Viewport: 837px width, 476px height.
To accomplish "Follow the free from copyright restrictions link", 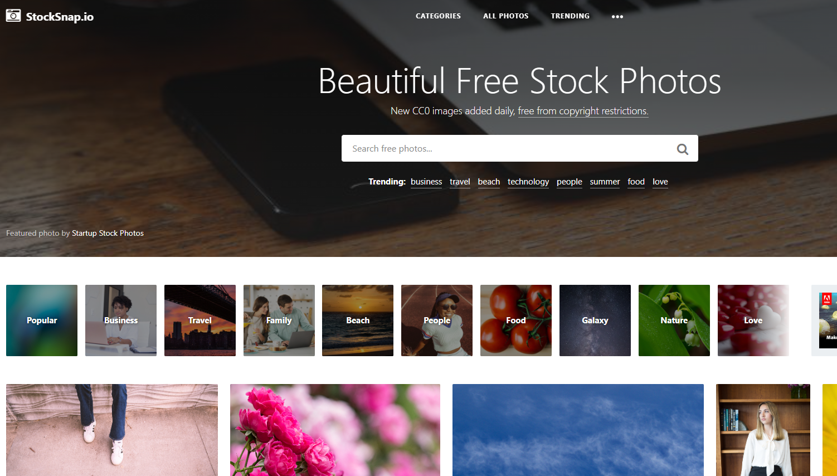I will [583, 111].
